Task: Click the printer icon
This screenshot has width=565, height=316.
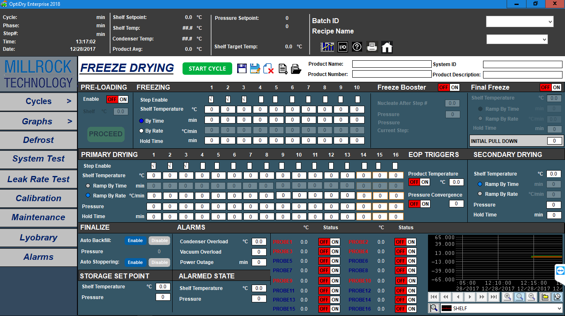Action: point(372,47)
